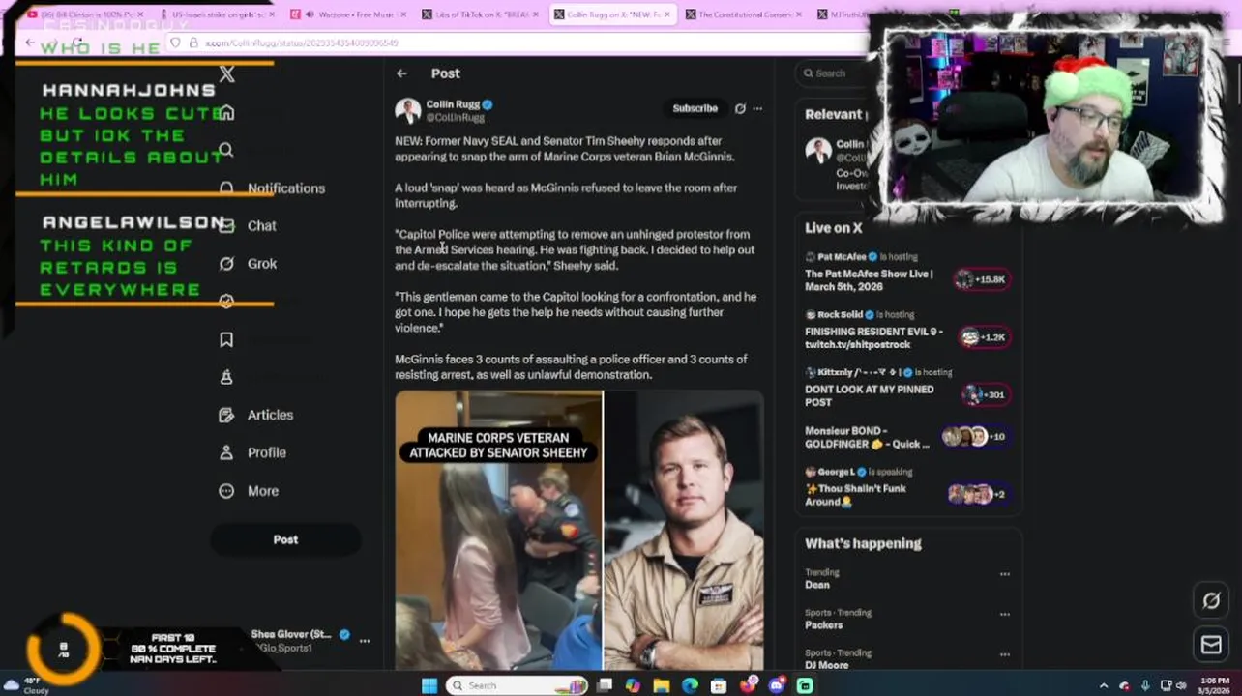
Task: Go back with arrow beside Post heading
Action: pyautogui.click(x=401, y=73)
